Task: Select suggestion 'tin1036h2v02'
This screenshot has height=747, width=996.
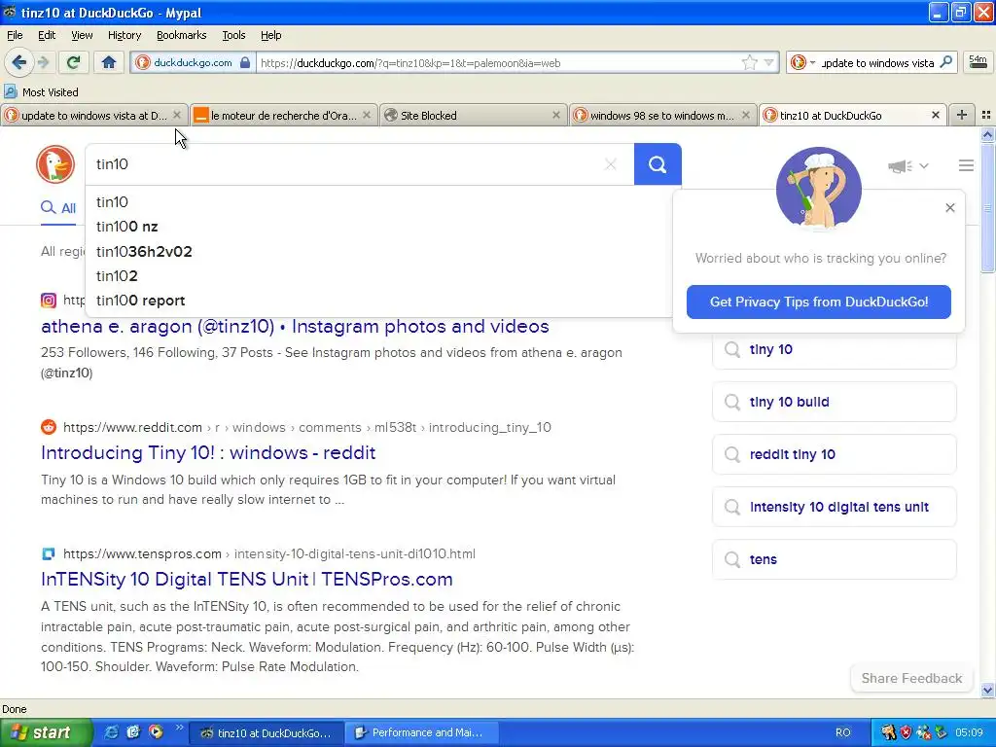Action: pyautogui.click(x=378, y=252)
